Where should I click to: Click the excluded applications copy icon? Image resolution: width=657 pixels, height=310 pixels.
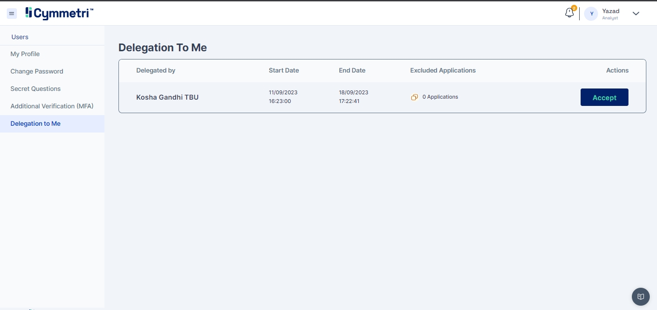click(414, 97)
